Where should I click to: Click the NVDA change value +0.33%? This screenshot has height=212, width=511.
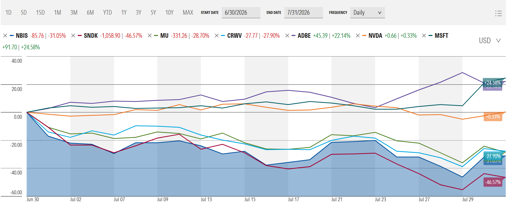[409, 36]
